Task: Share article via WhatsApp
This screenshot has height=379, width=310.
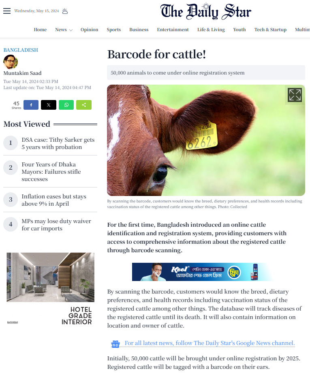Action: click(x=66, y=105)
